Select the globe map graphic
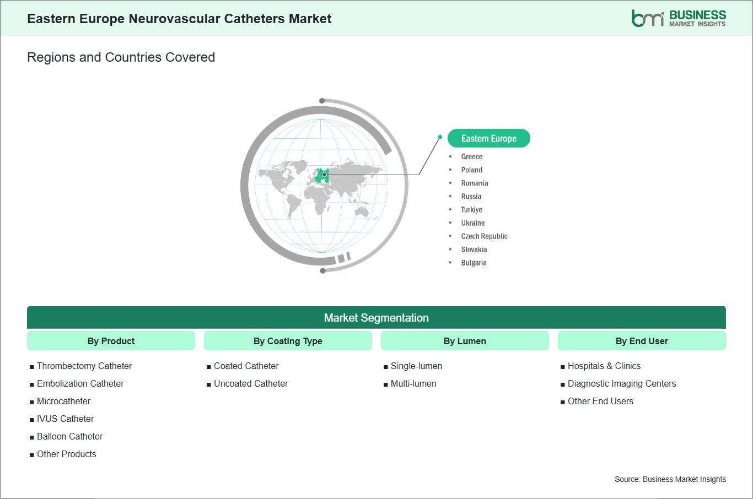 pos(322,186)
